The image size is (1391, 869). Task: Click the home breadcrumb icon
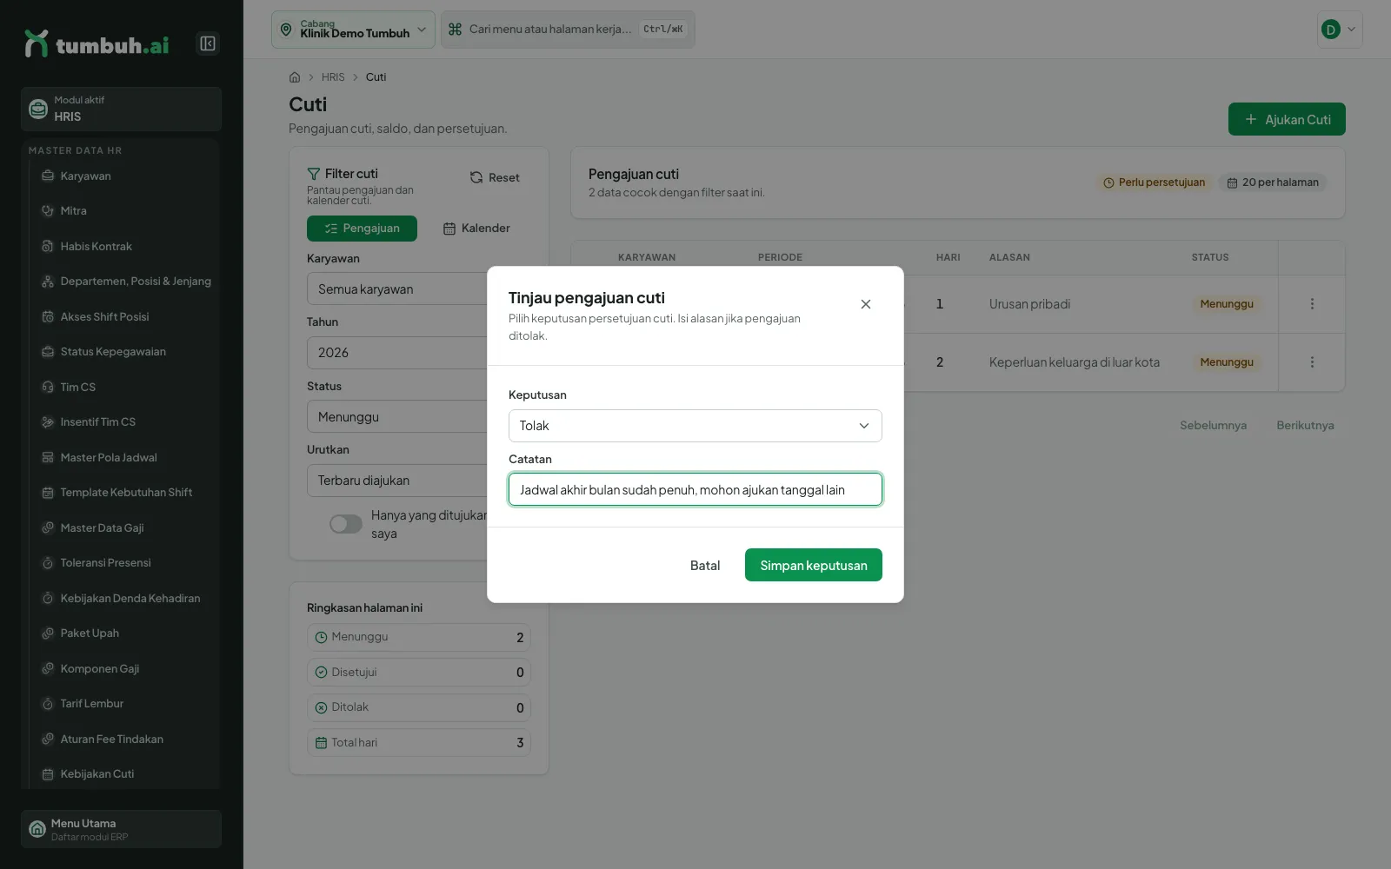point(295,77)
